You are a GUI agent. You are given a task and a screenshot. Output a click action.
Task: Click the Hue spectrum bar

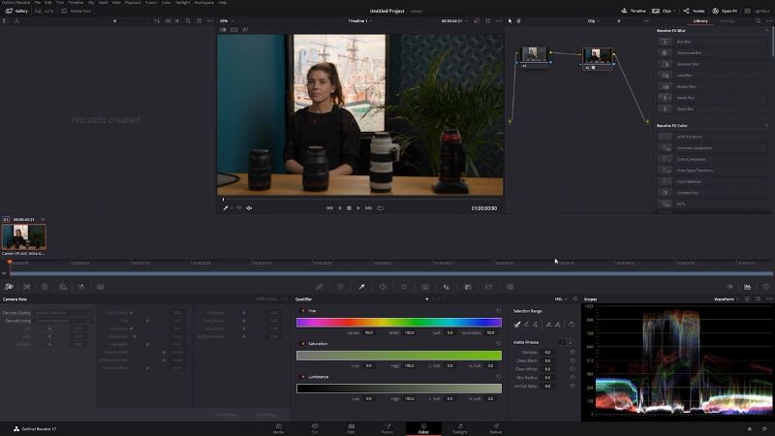pos(399,323)
